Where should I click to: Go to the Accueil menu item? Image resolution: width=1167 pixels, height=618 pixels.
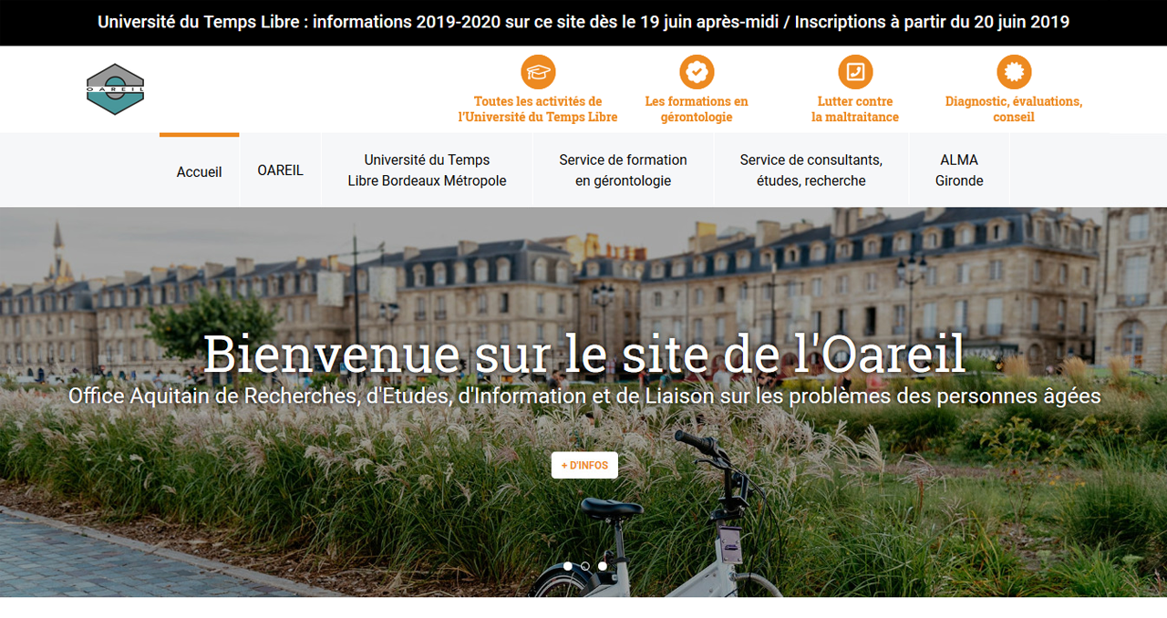coord(200,170)
